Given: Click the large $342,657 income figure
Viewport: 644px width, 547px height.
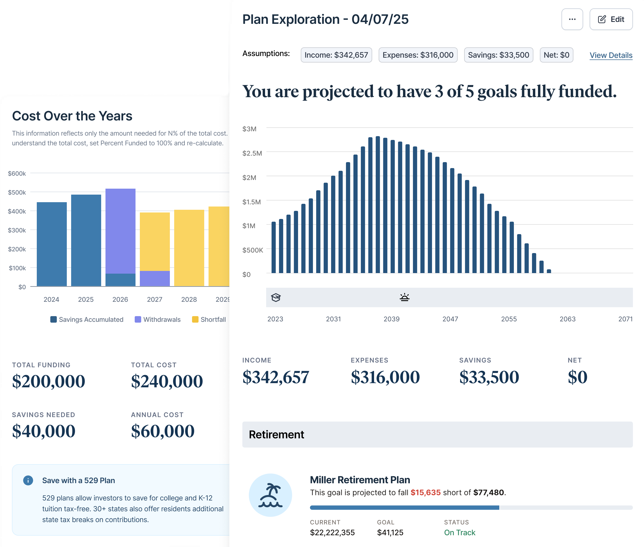Looking at the screenshot, I should [276, 377].
